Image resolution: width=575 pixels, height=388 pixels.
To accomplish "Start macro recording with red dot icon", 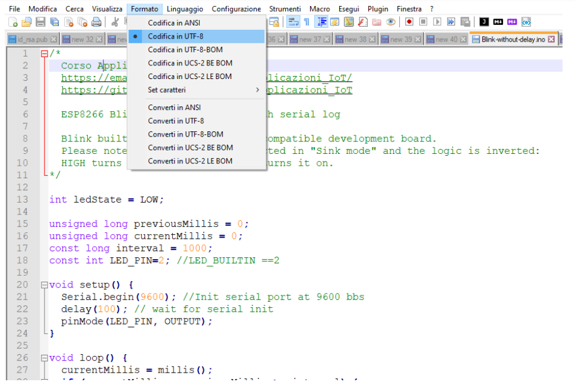I will tap(409, 22).
